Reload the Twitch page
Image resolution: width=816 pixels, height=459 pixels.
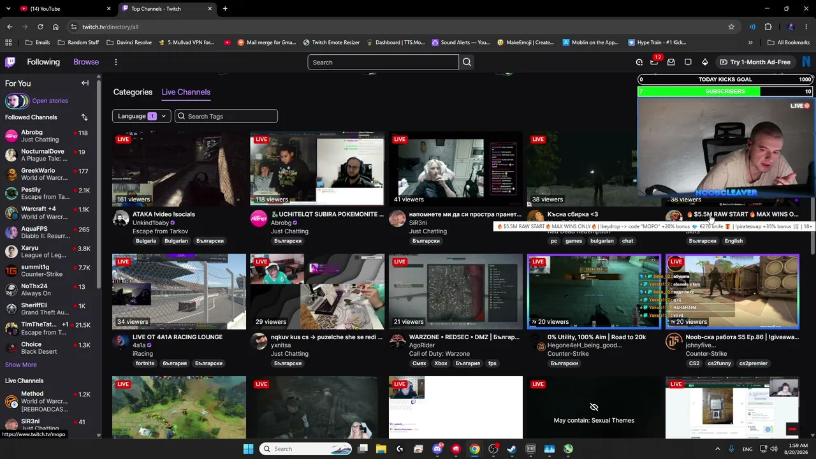coord(40,27)
